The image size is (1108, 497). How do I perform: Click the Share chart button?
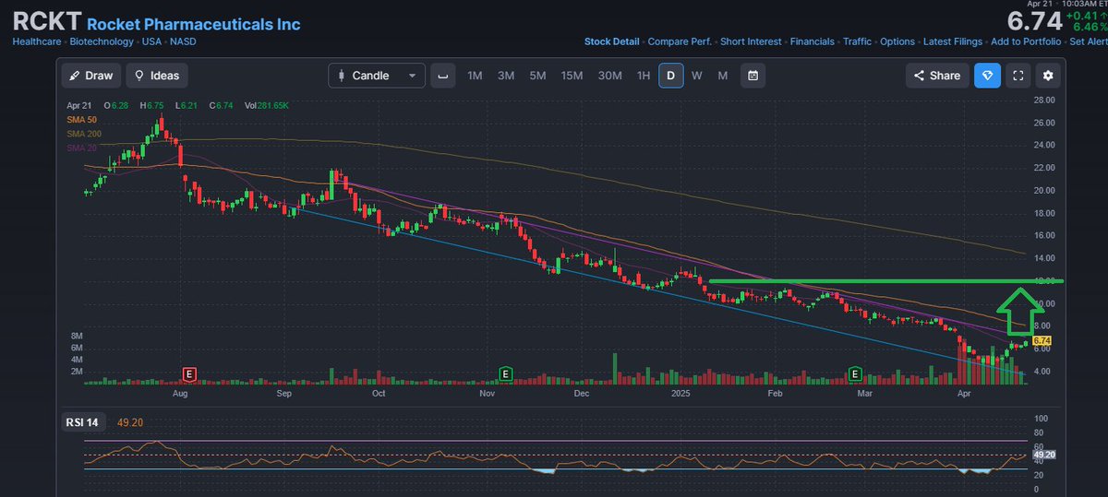pos(937,76)
